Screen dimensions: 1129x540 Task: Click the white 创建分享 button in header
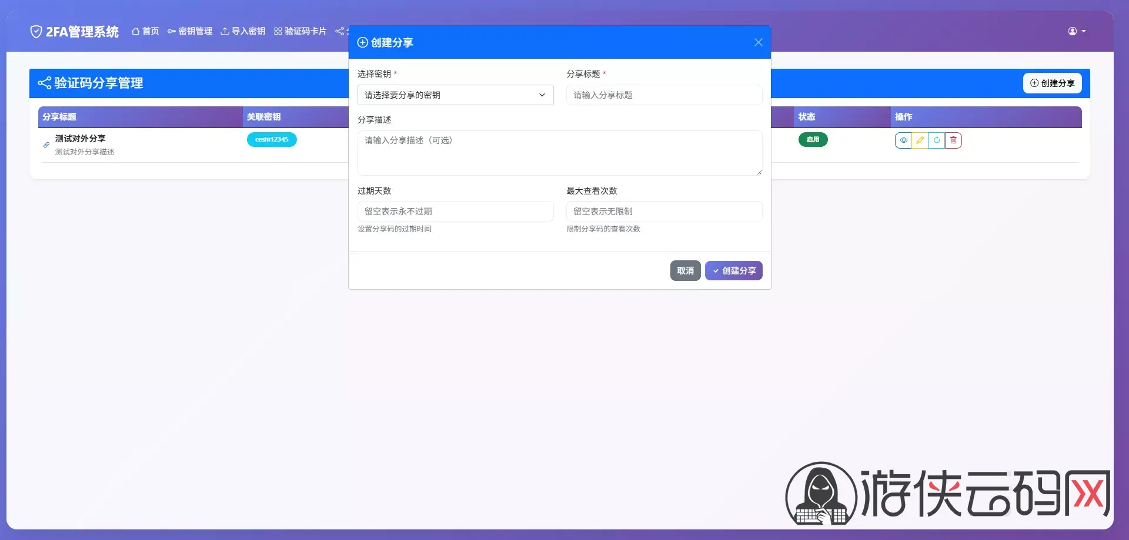pos(1052,83)
